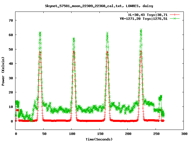Click x-axis tick label 250
The height and width of the screenshot is (142, 190).
click(x=156, y=134)
